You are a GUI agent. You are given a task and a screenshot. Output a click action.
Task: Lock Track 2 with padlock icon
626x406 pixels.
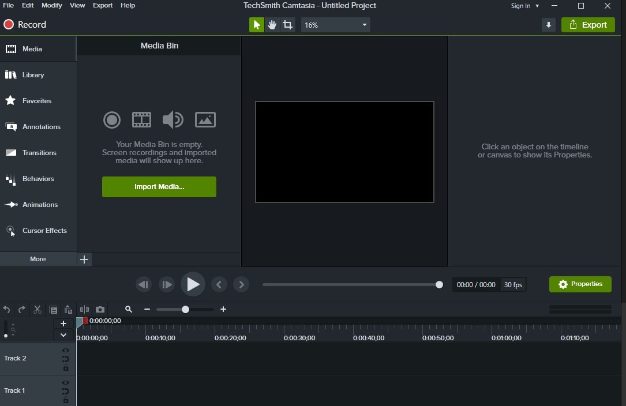66,368
